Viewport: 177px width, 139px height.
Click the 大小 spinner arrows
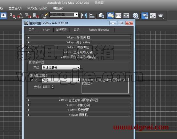(53, 87)
